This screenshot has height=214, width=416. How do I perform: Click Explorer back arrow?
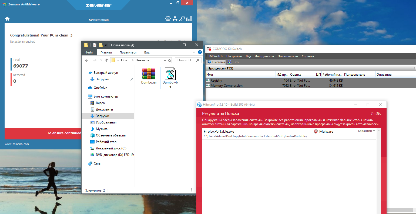87,60
